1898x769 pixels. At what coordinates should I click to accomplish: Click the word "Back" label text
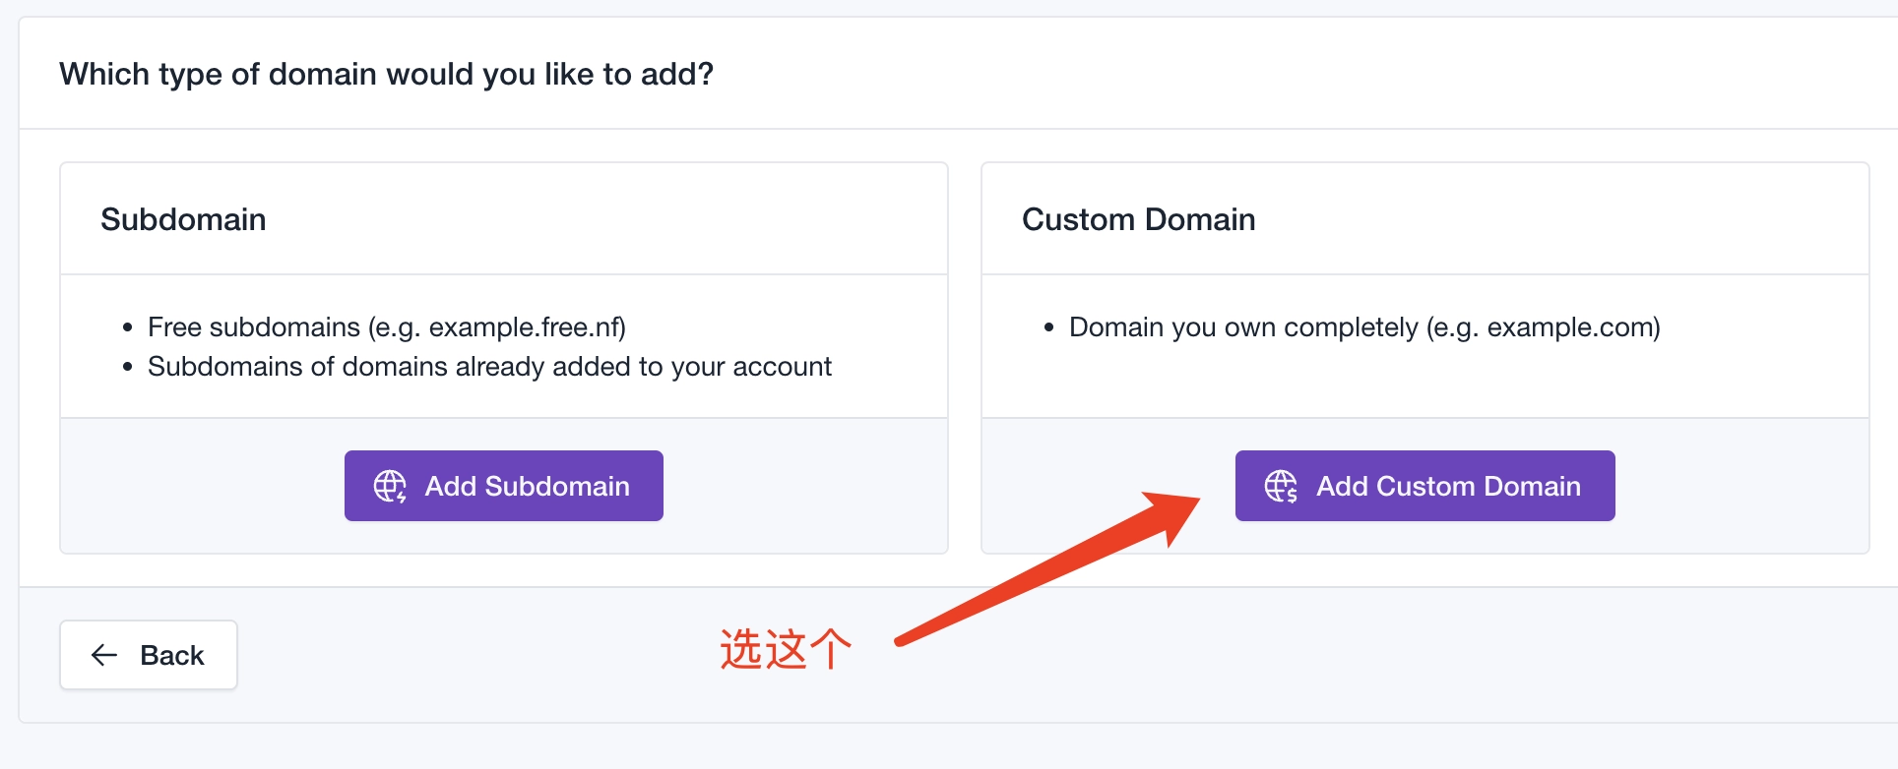172,655
